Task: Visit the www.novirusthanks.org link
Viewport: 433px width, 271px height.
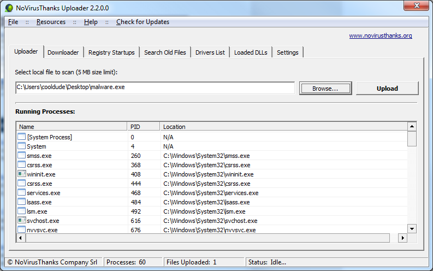Action: click(x=381, y=36)
